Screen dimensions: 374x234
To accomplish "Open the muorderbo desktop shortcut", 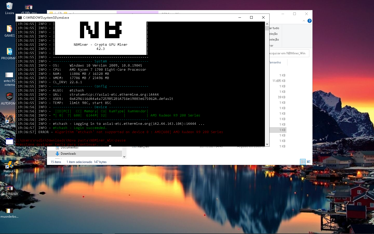I will click(9, 211).
